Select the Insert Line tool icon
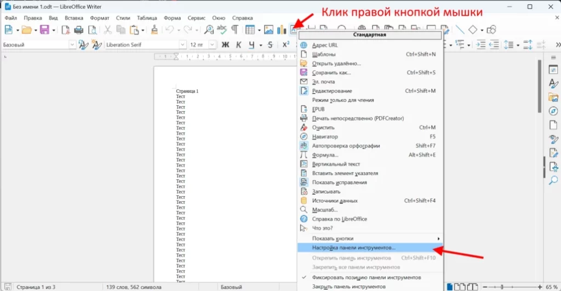 [x=460, y=30]
